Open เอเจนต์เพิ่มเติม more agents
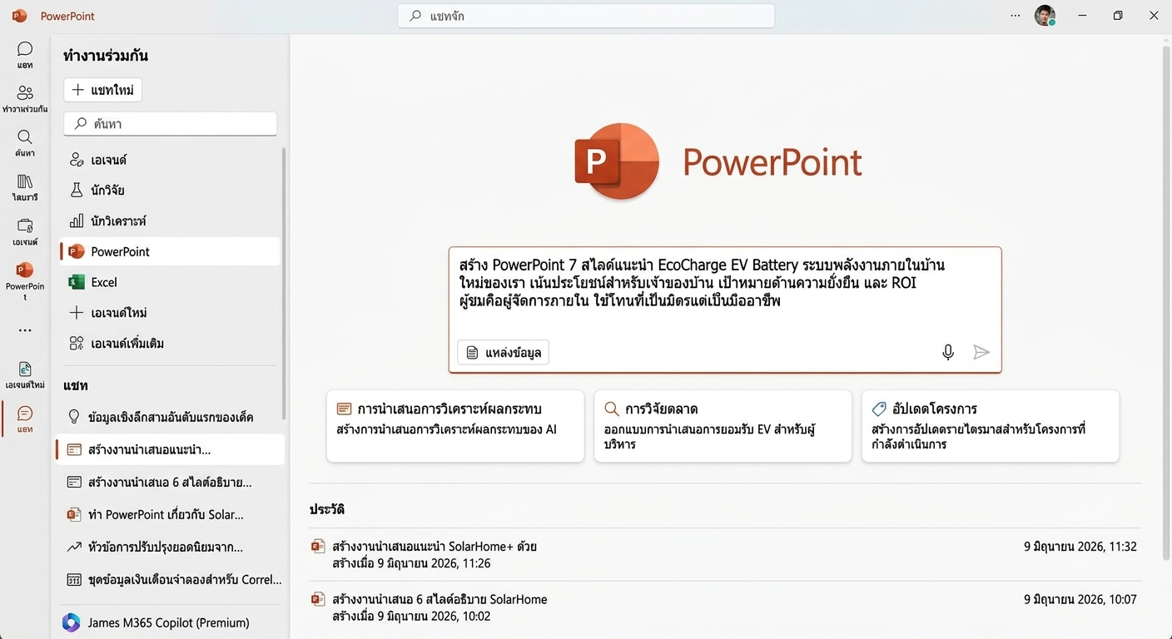Viewport: 1172px width, 639px height. [x=171, y=344]
